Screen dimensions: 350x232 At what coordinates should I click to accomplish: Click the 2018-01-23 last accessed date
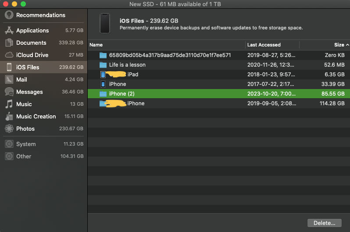click(271, 75)
